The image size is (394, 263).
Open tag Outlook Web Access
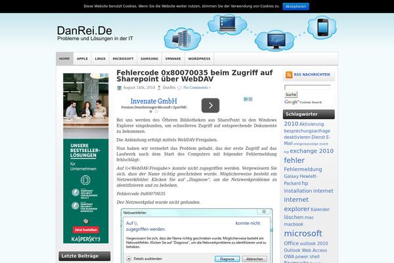pos(305,251)
